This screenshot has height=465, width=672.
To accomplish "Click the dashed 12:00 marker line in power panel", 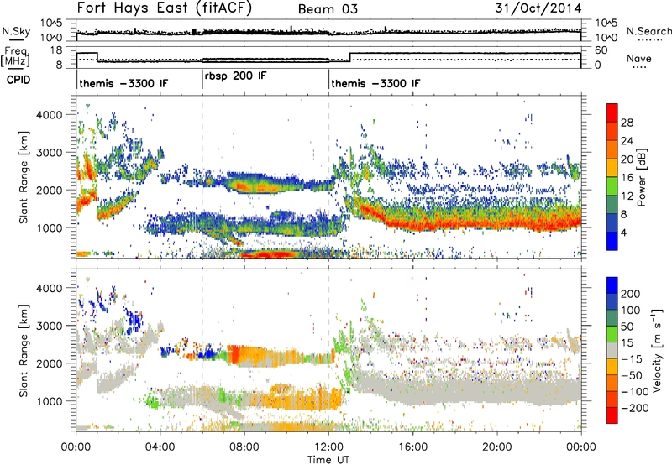I will [329, 177].
